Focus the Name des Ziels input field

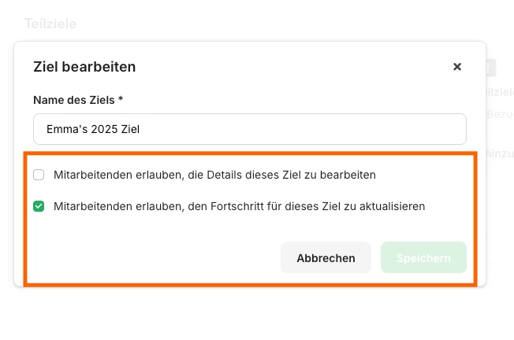315,129
